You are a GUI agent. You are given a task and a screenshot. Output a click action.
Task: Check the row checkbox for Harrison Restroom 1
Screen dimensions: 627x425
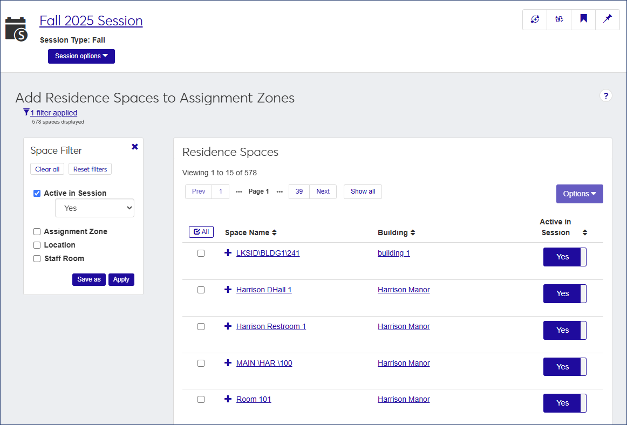click(201, 326)
